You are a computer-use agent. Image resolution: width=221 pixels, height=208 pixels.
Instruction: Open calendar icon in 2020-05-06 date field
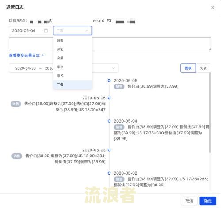[x=46, y=30]
